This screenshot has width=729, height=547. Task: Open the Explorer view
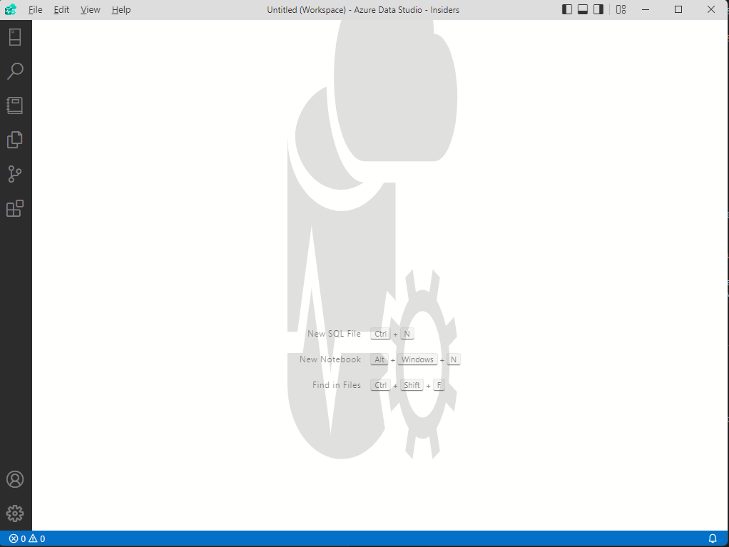pos(16,140)
